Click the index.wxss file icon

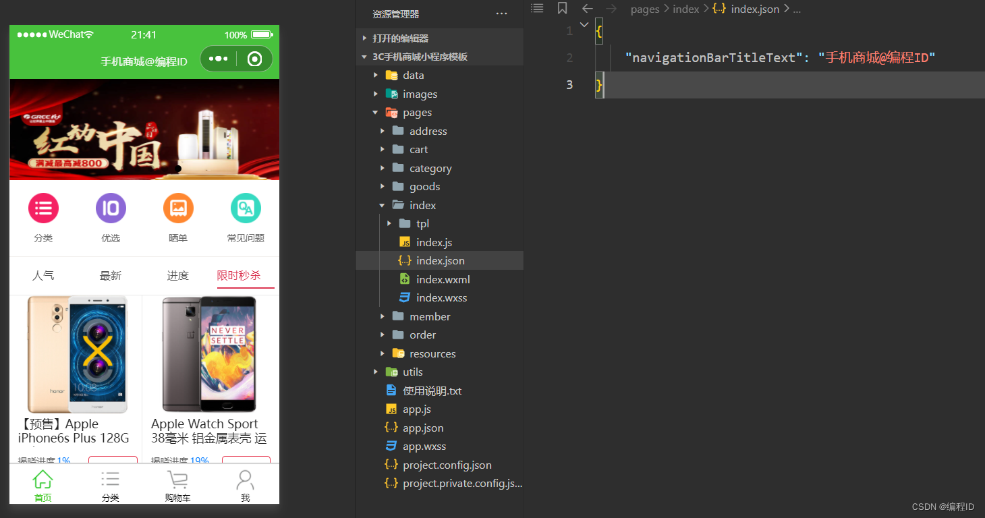coord(405,297)
